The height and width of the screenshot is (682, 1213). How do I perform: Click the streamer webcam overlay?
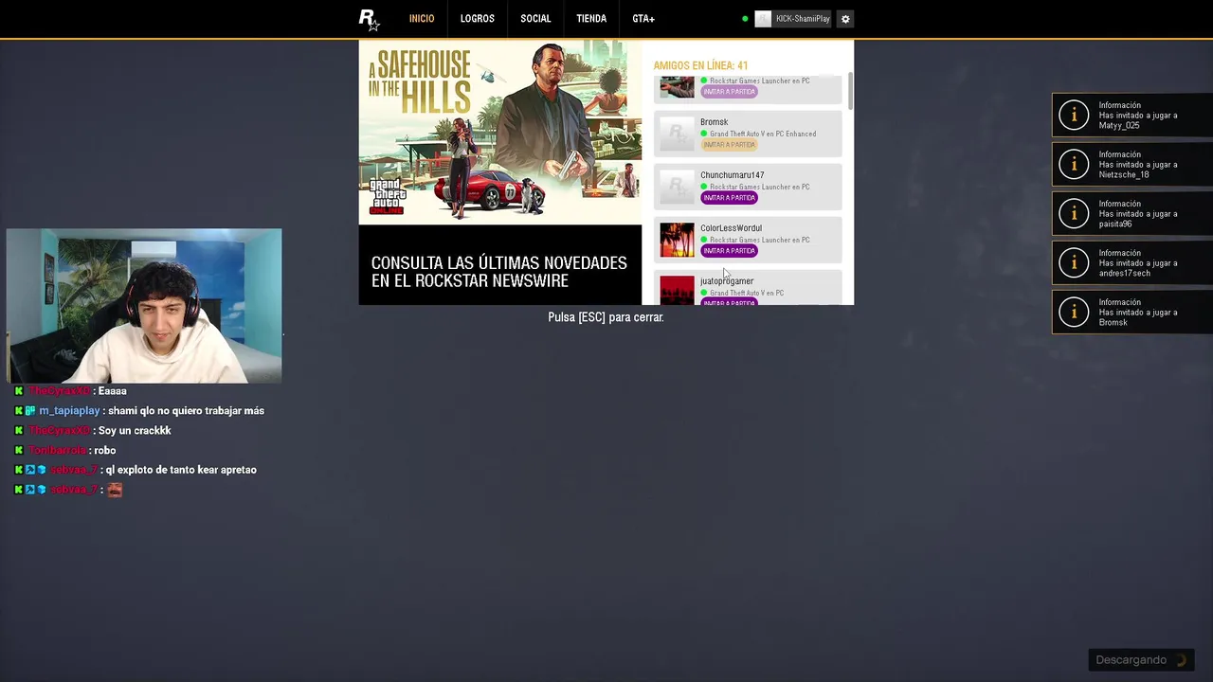tap(144, 306)
